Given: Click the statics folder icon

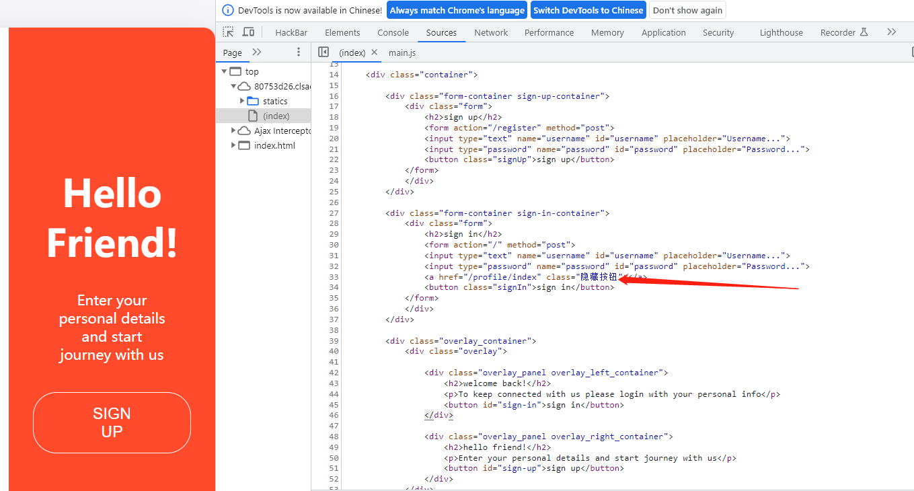Looking at the screenshot, I should point(253,101).
